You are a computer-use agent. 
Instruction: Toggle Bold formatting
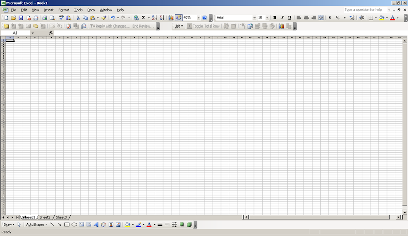(x=275, y=18)
